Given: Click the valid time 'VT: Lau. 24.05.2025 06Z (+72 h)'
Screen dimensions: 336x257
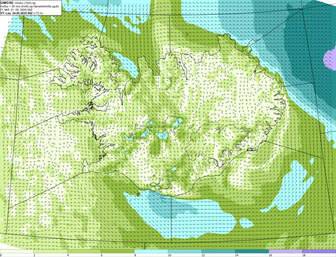Looking at the screenshot, I should 22,13.
